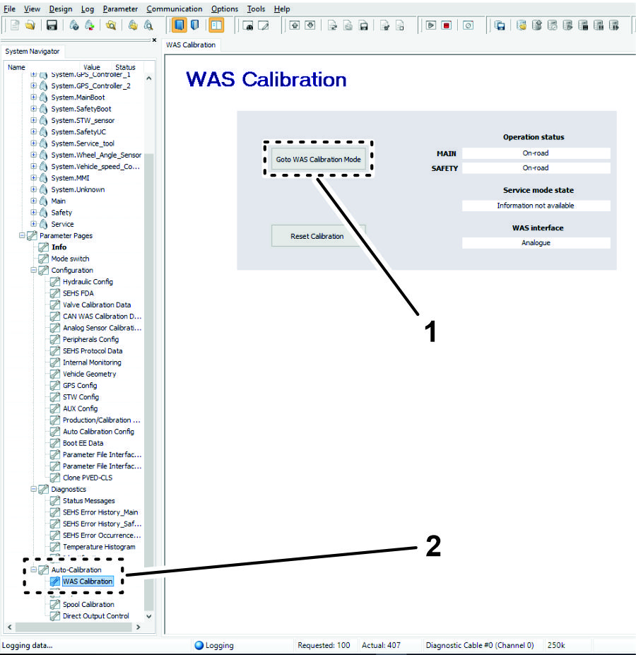Collapse the Parameter Pages tree node

point(22,235)
